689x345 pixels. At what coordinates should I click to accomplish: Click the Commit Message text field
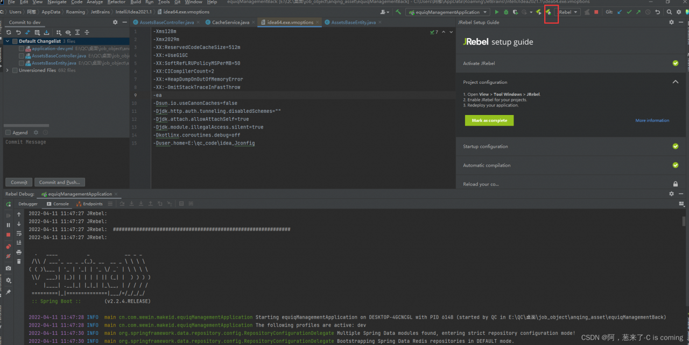(x=66, y=157)
